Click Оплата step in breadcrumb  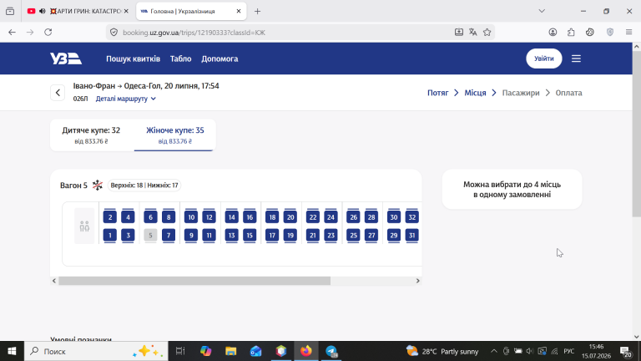pyautogui.click(x=568, y=93)
